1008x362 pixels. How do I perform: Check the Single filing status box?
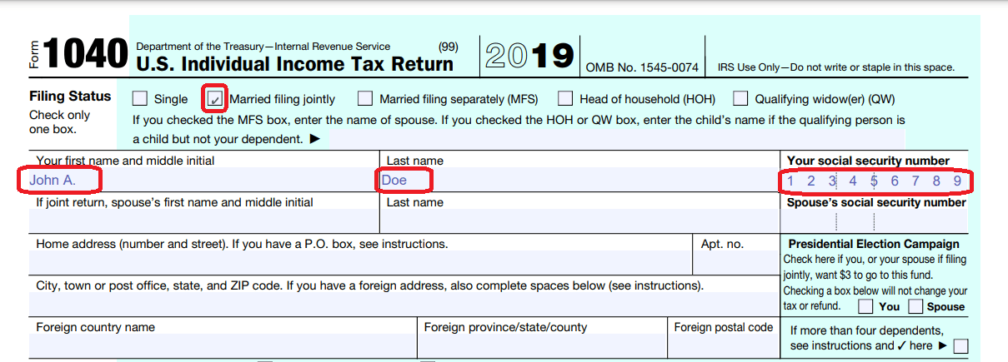click(140, 99)
